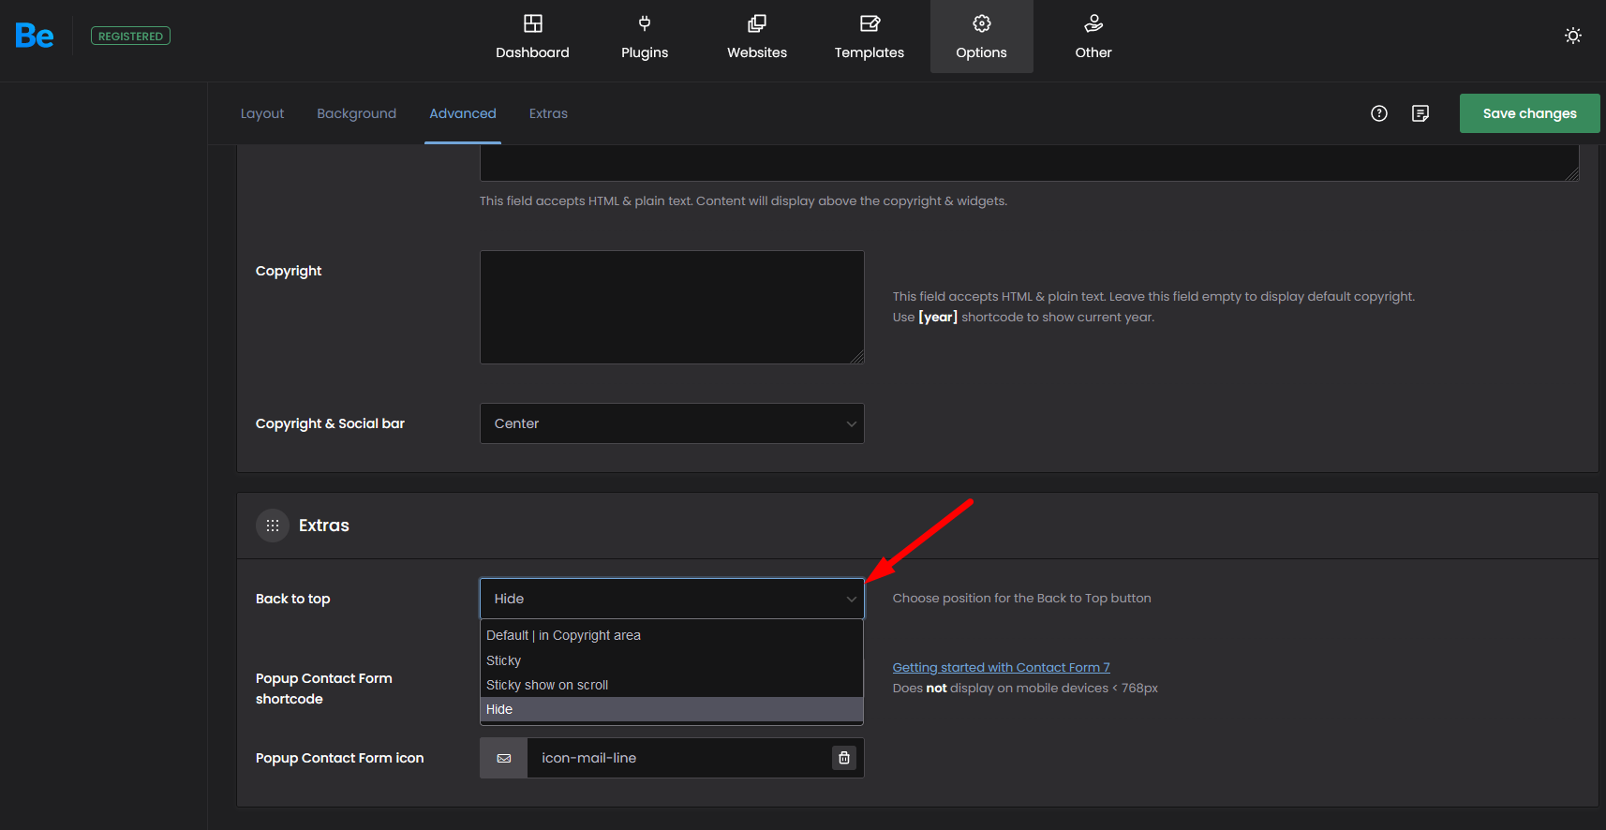Toggle light mode sun icon
1606x830 pixels.
pyautogui.click(x=1573, y=36)
